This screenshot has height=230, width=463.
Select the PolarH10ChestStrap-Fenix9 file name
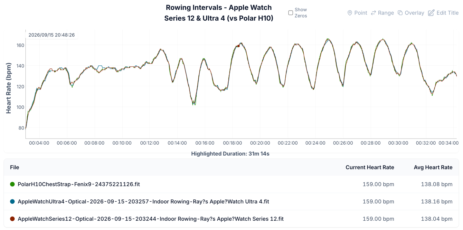coord(79,184)
